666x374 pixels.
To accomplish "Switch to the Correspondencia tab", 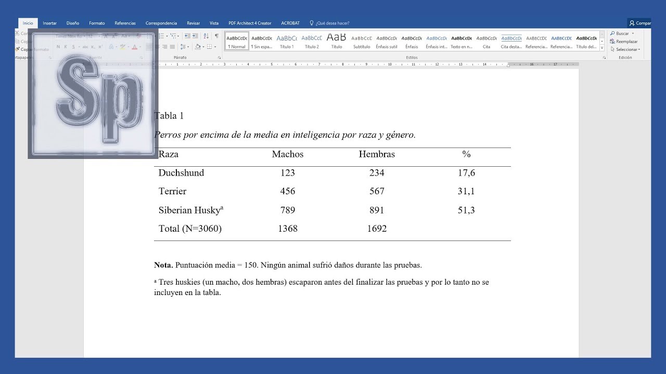I will 161,23.
